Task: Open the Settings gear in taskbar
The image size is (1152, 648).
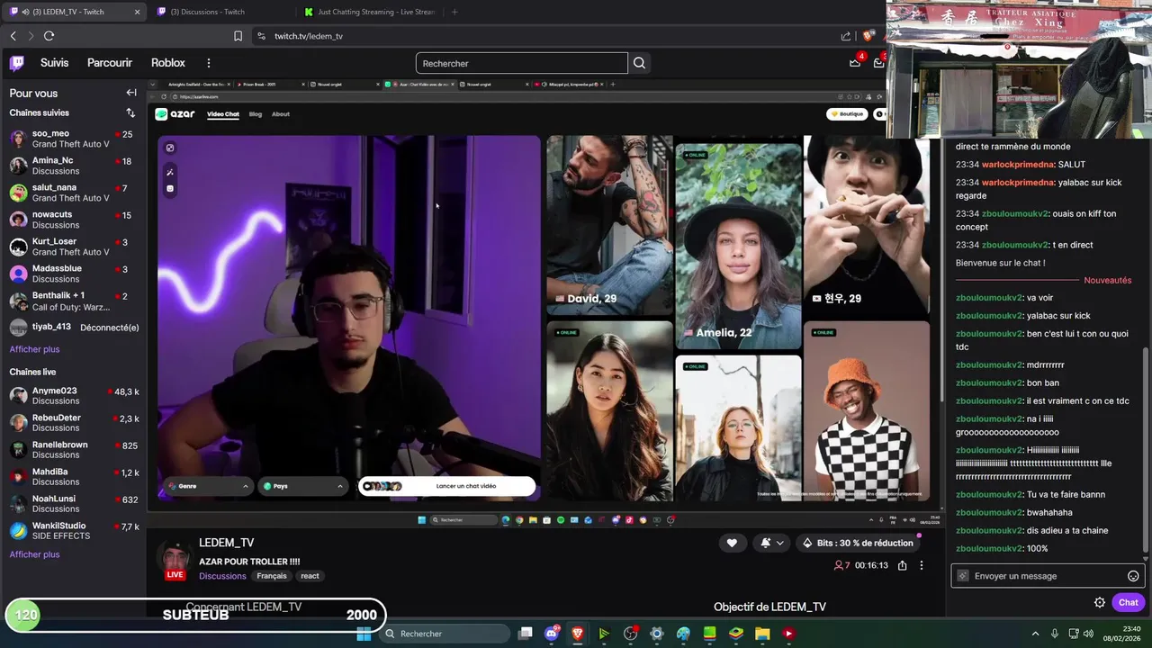Action: [657, 634]
